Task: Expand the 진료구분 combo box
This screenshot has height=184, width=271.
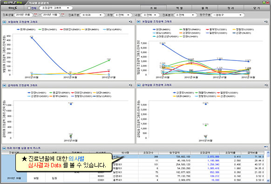Action: tap(92, 15)
